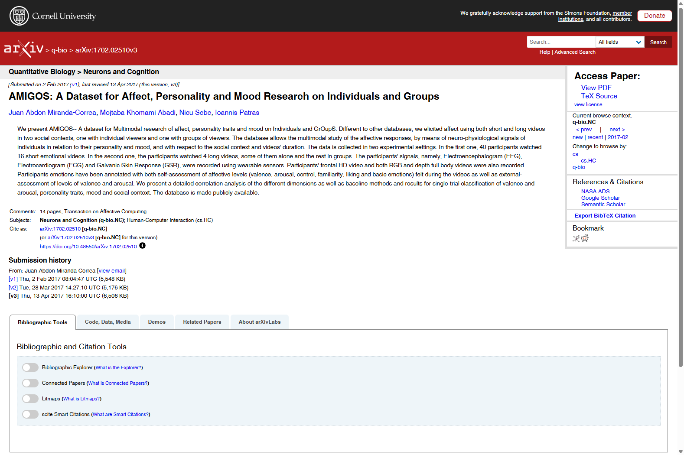This screenshot has height=455, width=684.
Task: Open the Related Papers tab
Action: 202,322
